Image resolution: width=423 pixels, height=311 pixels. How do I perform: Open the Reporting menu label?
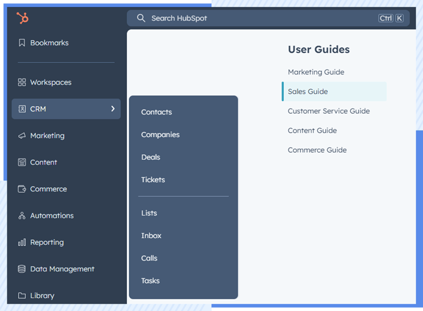pos(47,242)
